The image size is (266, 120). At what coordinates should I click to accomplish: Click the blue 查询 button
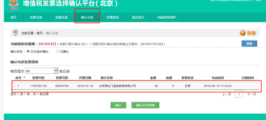click(x=249, y=44)
